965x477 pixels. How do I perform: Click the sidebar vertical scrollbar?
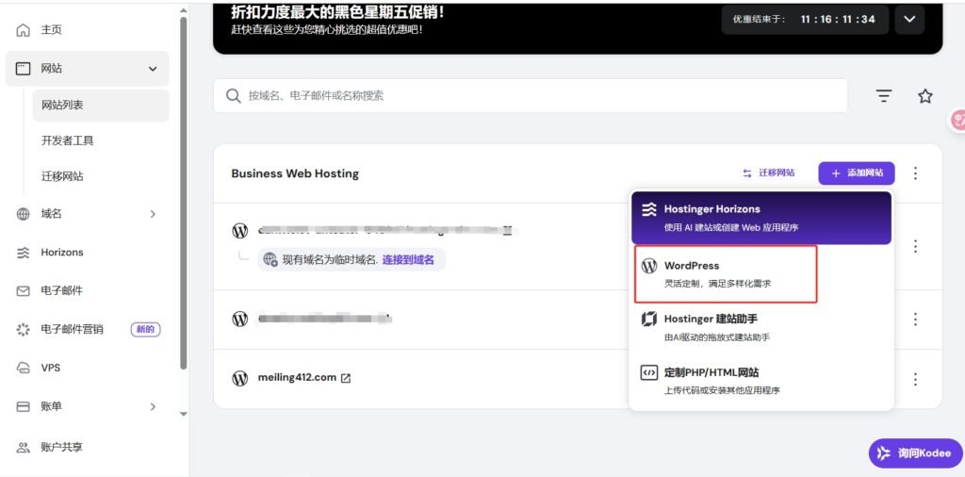coord(183,189)
